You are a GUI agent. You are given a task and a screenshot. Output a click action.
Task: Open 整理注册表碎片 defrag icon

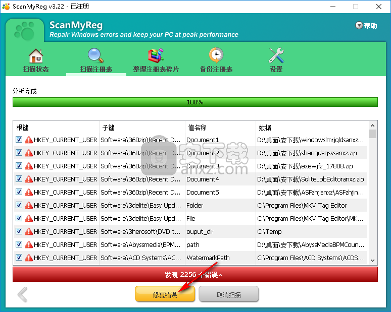[x=156, y=55]
